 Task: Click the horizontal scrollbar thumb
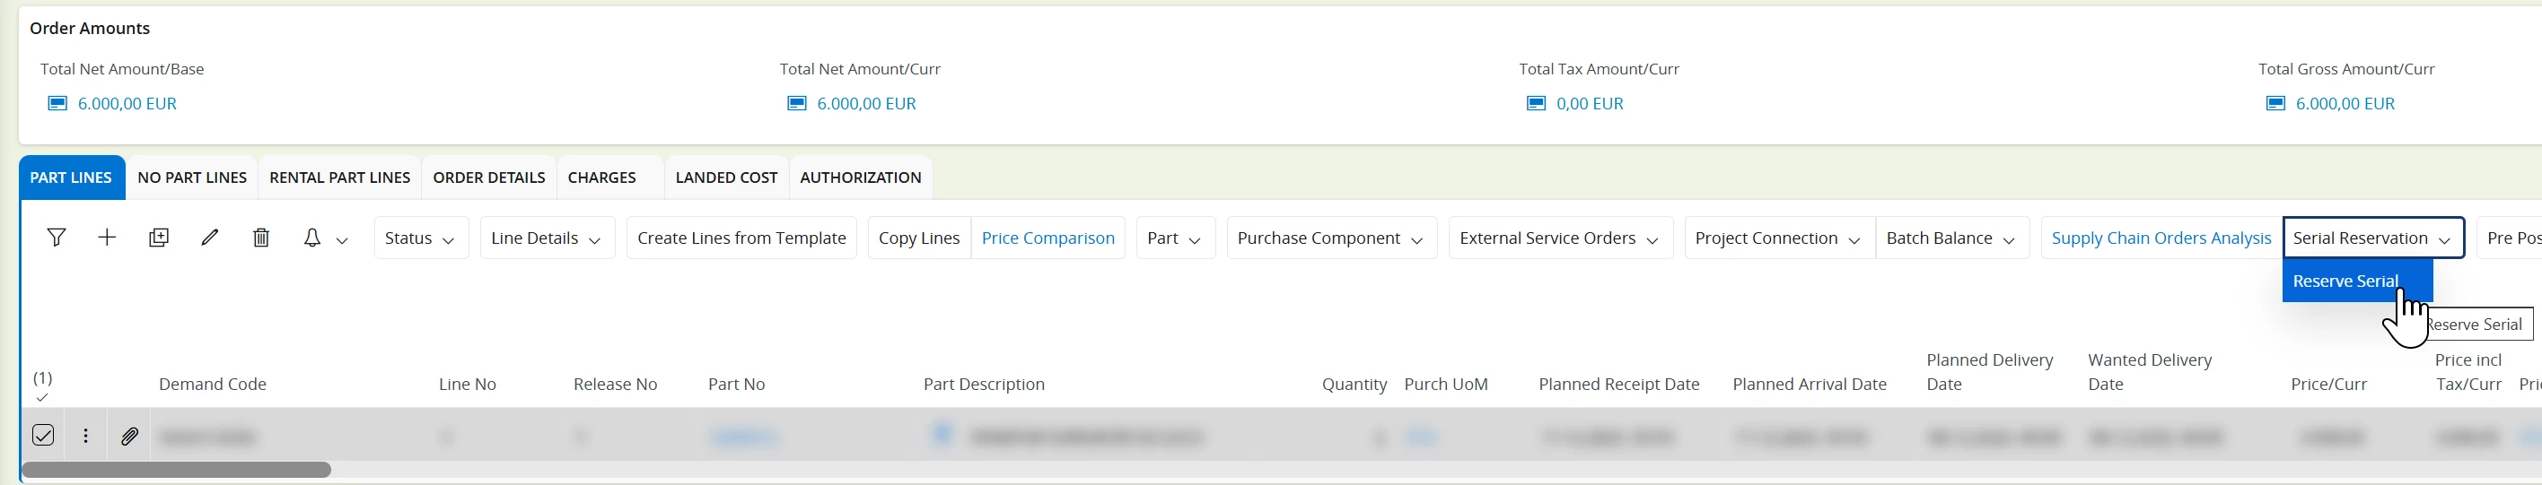(177, 471)
